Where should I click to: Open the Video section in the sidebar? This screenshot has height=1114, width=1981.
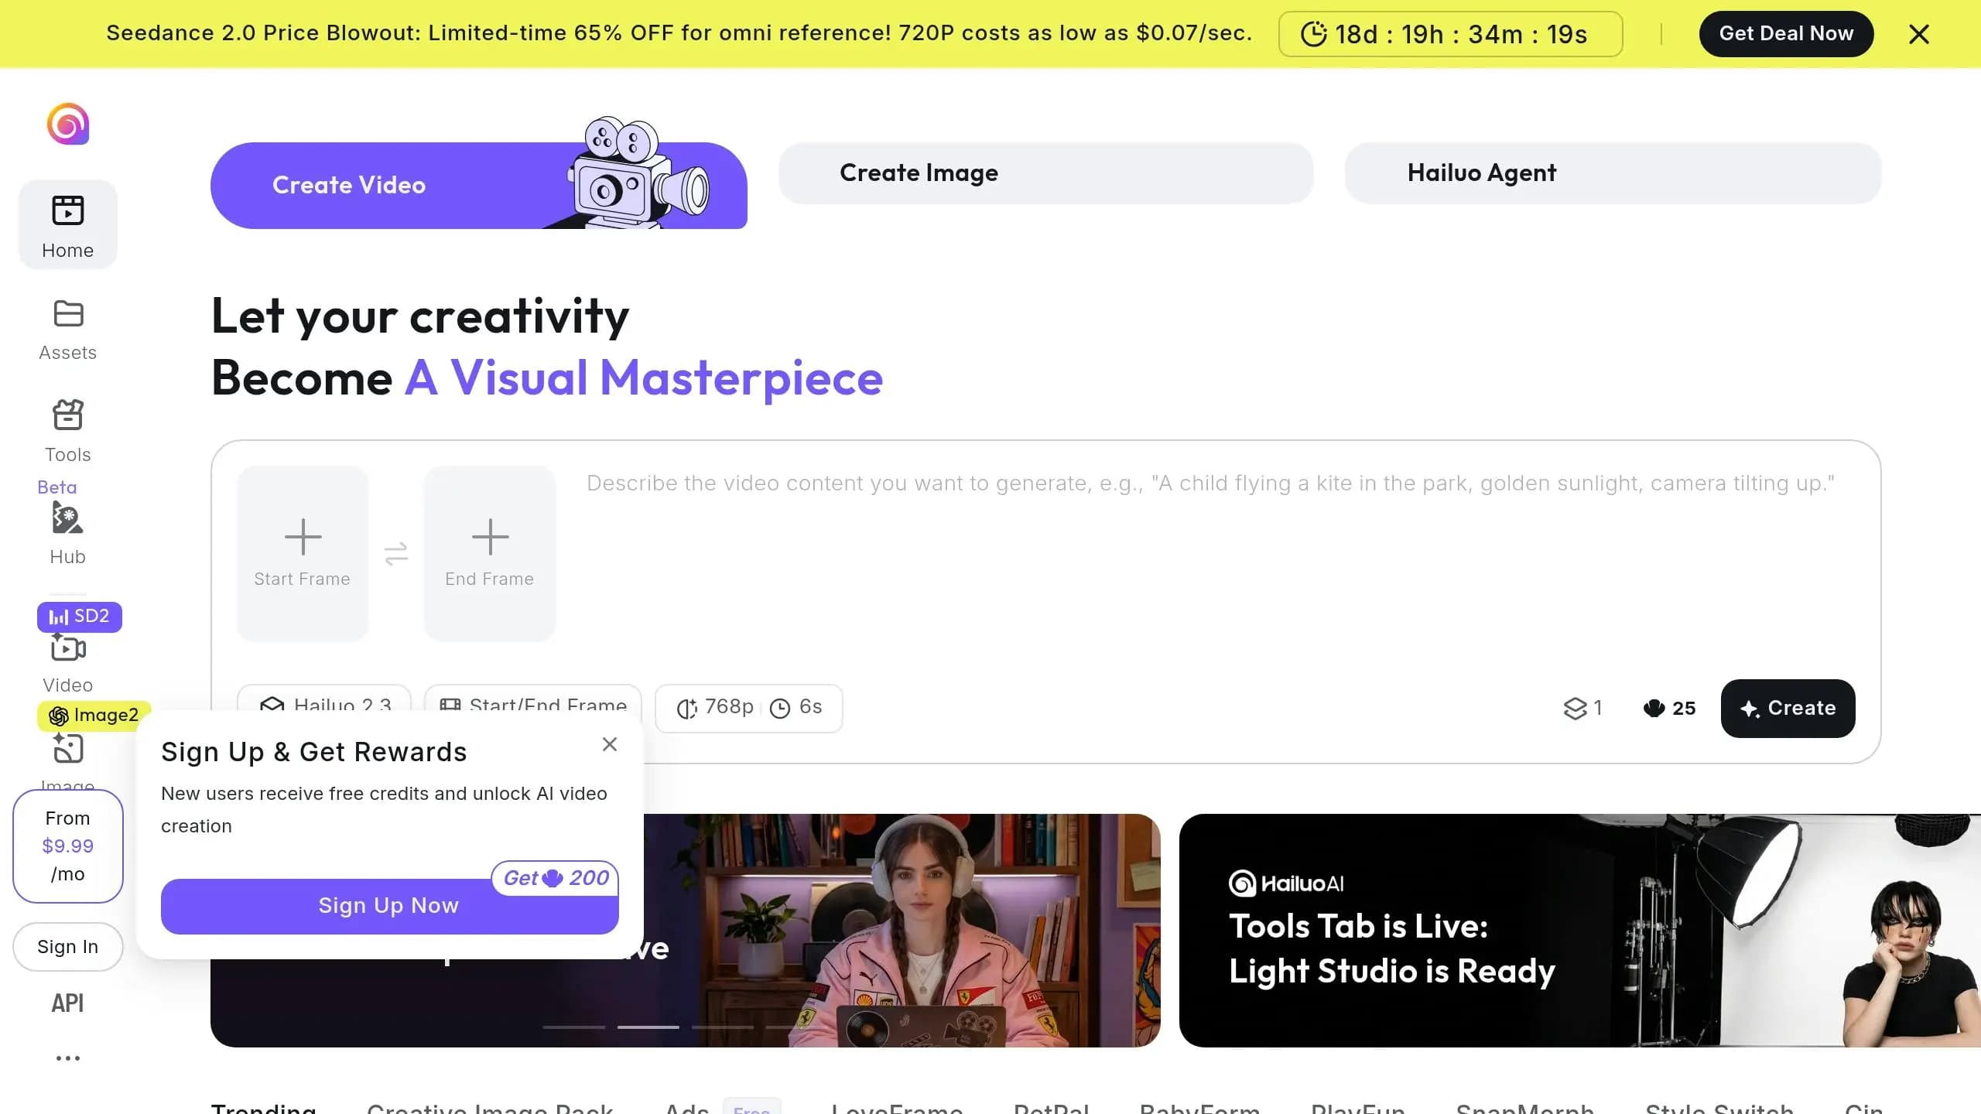[x=68, y=664]
